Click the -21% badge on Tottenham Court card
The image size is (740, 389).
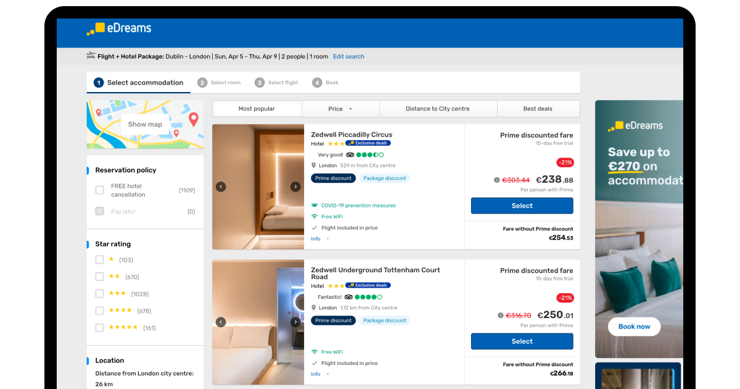[x=565, y=298]
